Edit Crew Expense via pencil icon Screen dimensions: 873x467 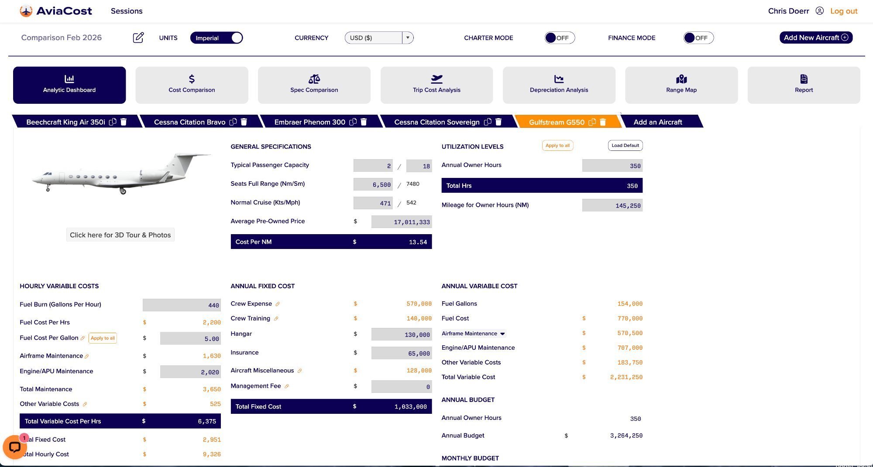(278, 304)
